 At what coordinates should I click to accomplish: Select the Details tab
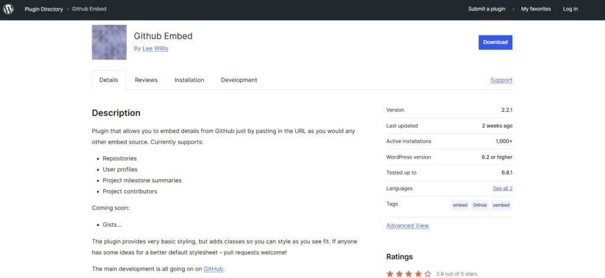coord(109,80)
